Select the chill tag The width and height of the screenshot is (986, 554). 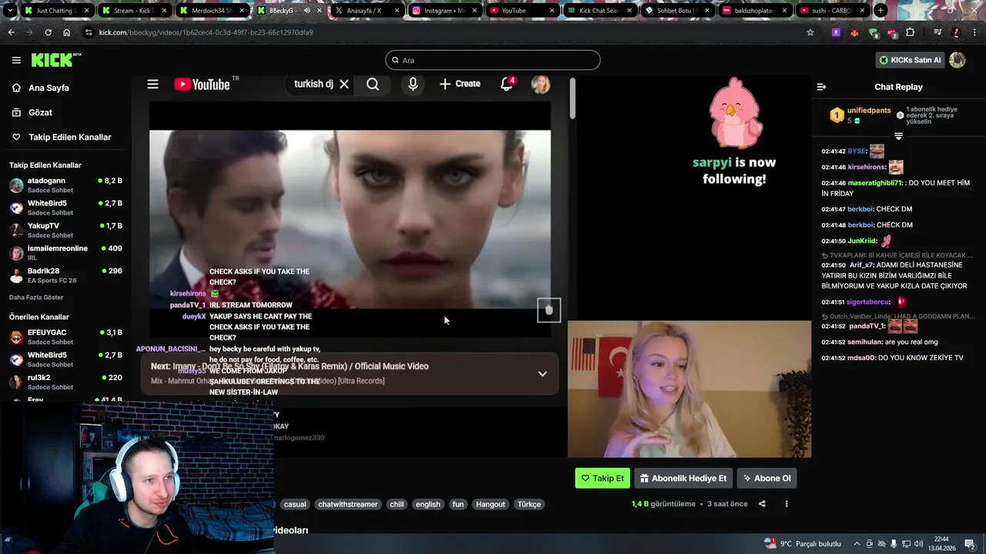[x=397, y=504]
